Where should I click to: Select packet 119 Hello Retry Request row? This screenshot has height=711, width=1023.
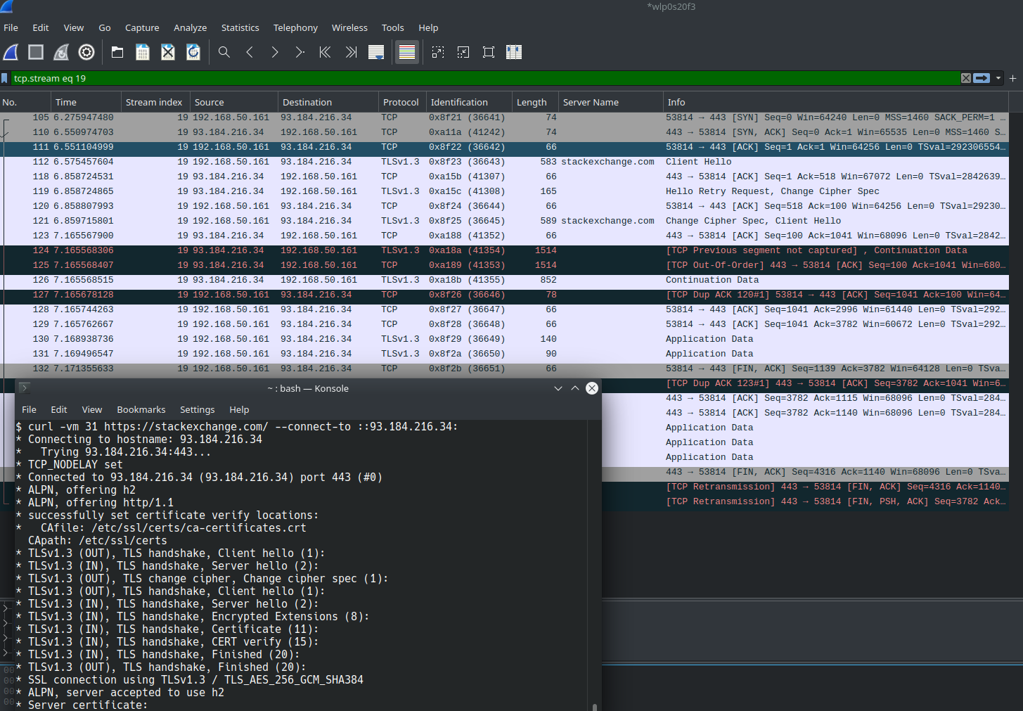504,191
